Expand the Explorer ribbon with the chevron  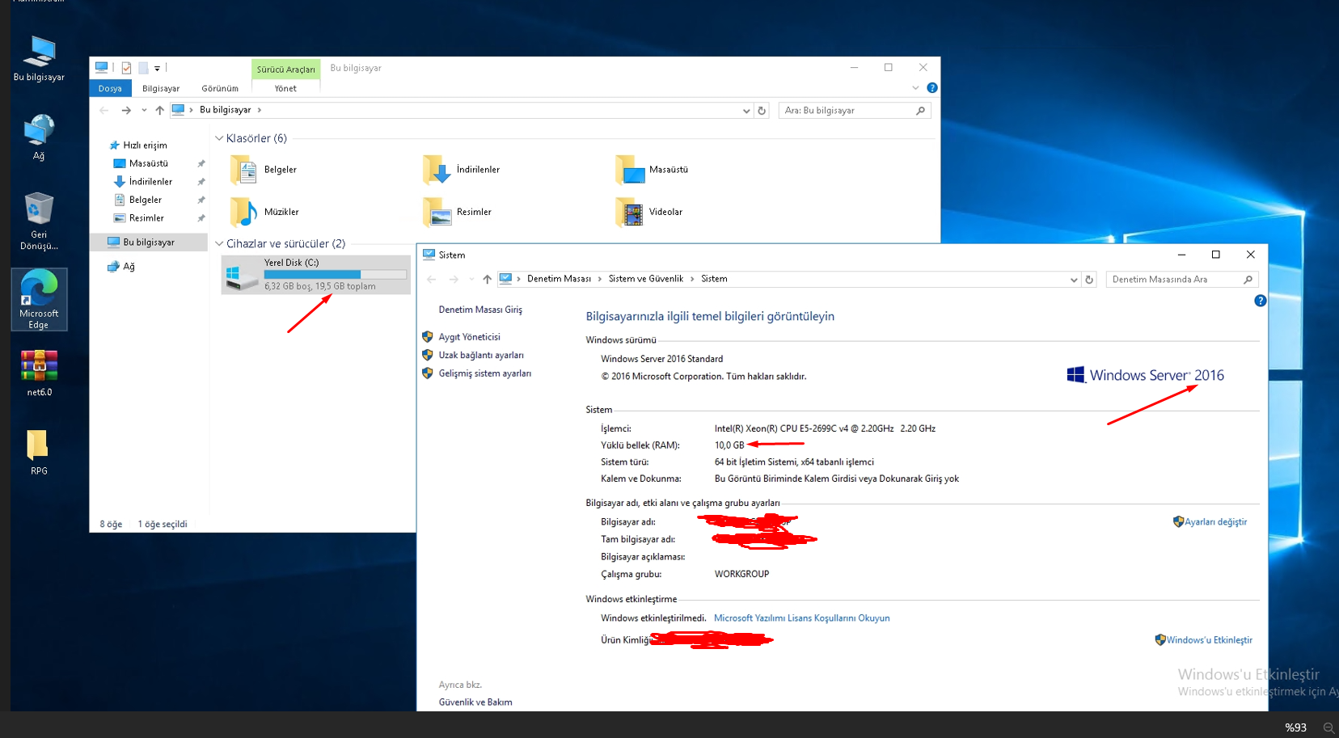pos(915,88)
